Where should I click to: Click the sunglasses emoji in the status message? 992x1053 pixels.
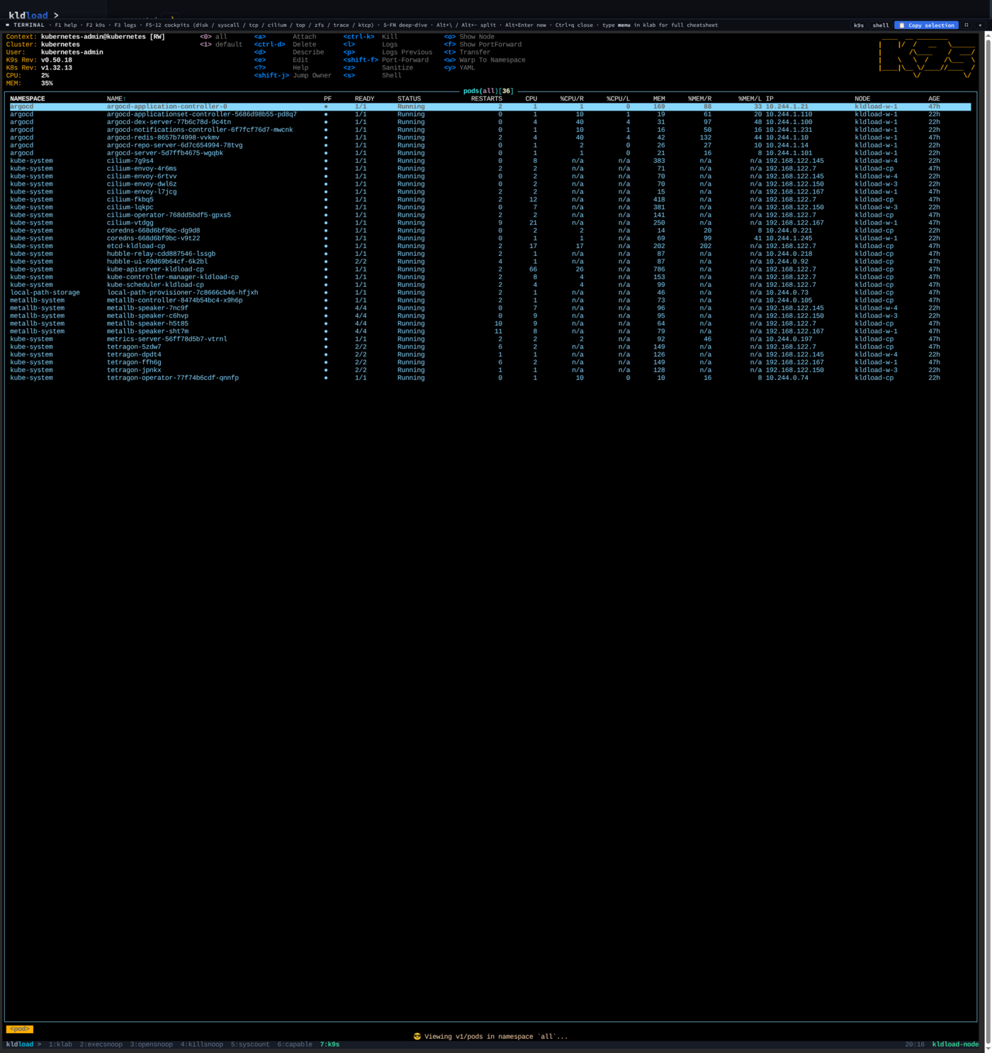tap(417, 1037)
